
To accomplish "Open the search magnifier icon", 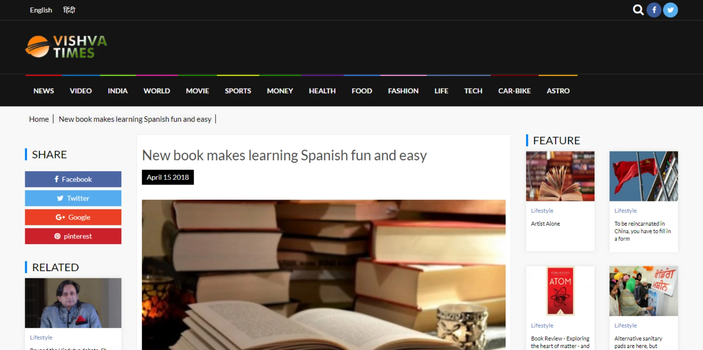I will coord(638,10).
